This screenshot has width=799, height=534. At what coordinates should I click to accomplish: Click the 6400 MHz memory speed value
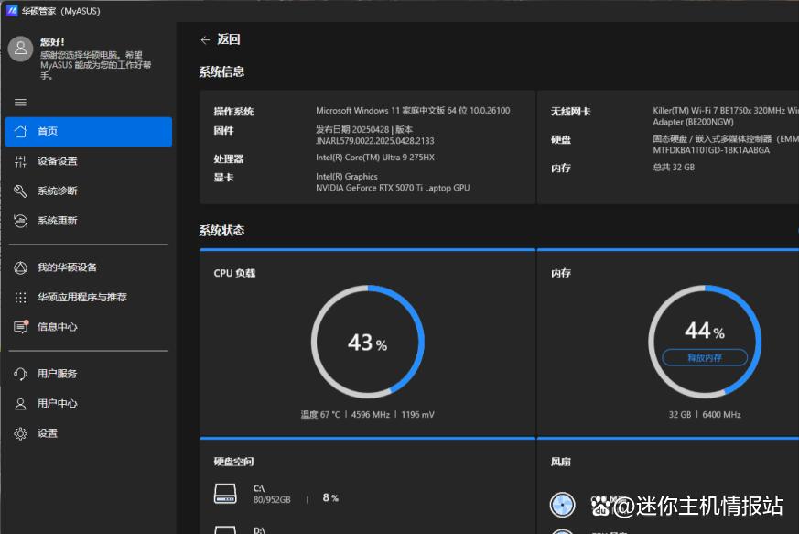coord(721,415)
